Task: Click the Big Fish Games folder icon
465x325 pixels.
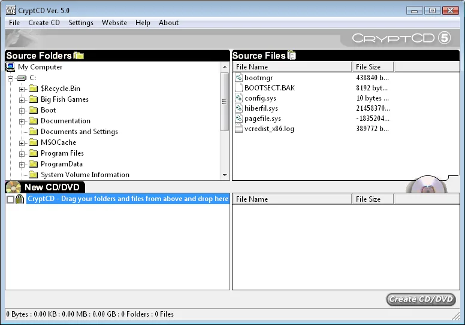Action: click(34, 99)
